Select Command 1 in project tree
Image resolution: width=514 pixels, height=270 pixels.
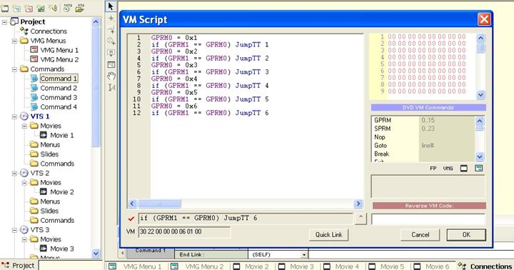point(59,79)
